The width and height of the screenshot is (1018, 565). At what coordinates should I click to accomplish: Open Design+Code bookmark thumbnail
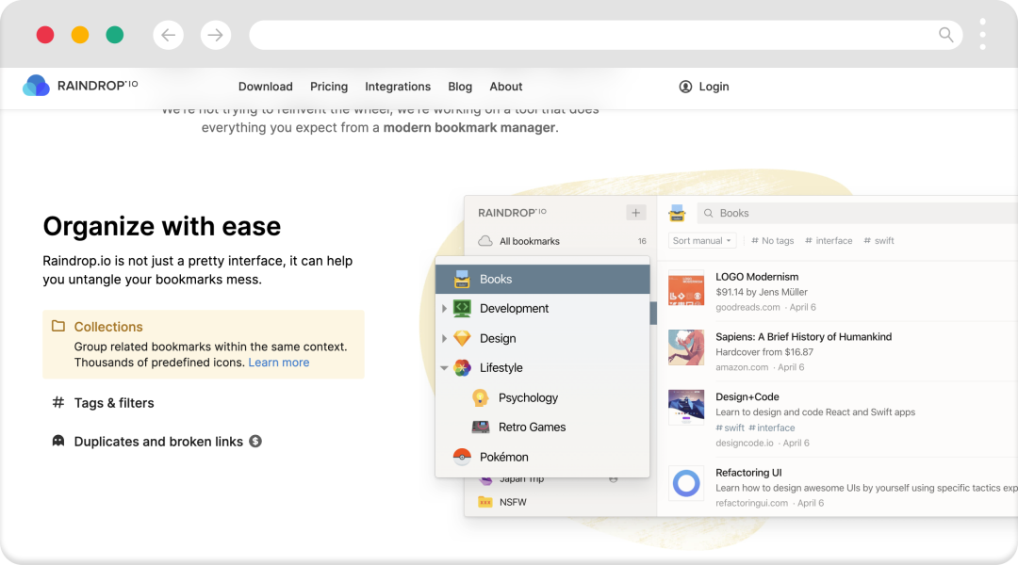pyautogui.click(x=686, y=408)
